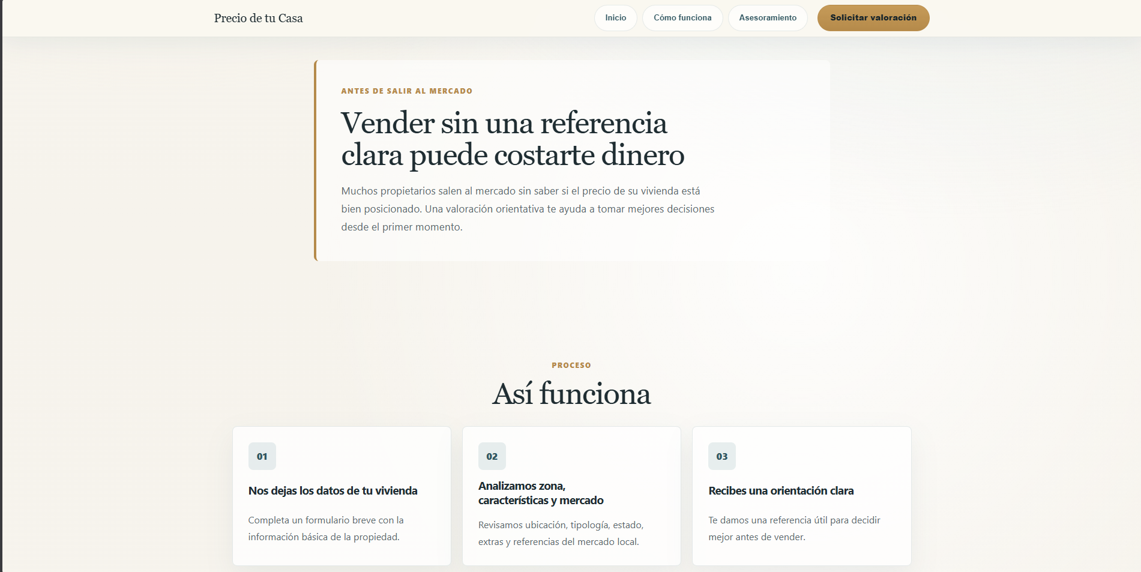Click the text 'Completa un formulario breve'
This screenshot has width=1141, height=572.
point(326,528)
